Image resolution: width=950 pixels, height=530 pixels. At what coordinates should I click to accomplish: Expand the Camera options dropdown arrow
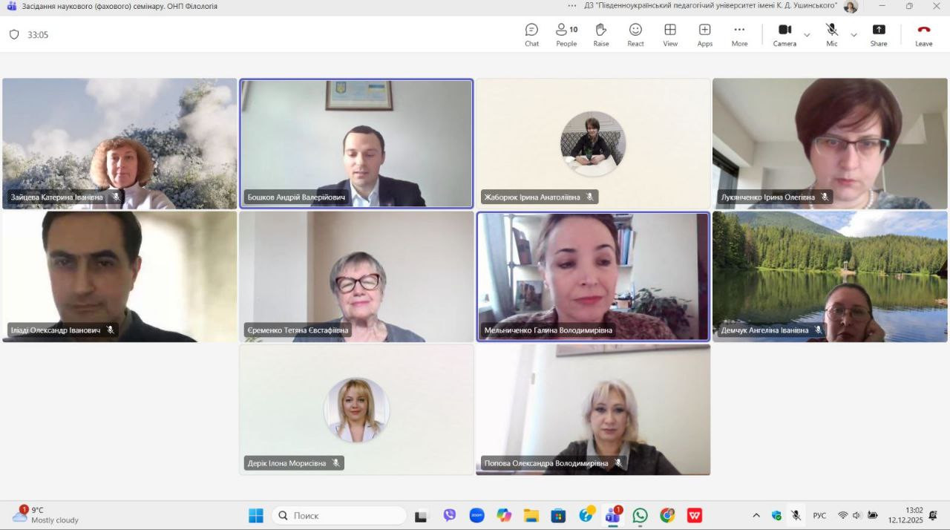click(807, 35)
